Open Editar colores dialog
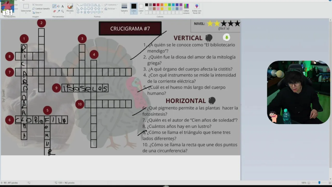332x187 pixels. point(186,8)
